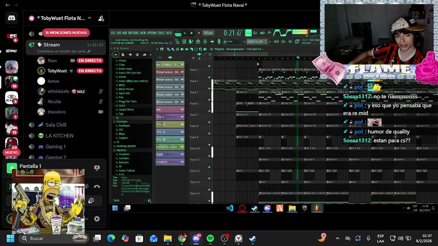Open FL Studio FILE menu
This screenshot has height=246, width=438.
113,33
